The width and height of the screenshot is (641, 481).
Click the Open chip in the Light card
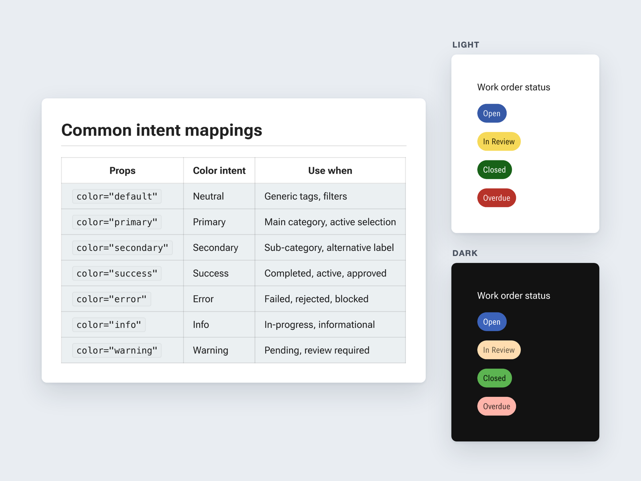(492, 113)
